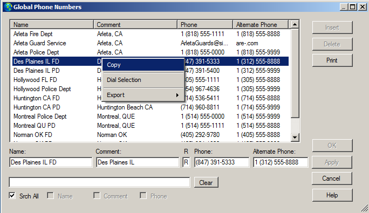
Task: Click alternate phone 1 (818) 555-9999
Action: click(258, 52)
